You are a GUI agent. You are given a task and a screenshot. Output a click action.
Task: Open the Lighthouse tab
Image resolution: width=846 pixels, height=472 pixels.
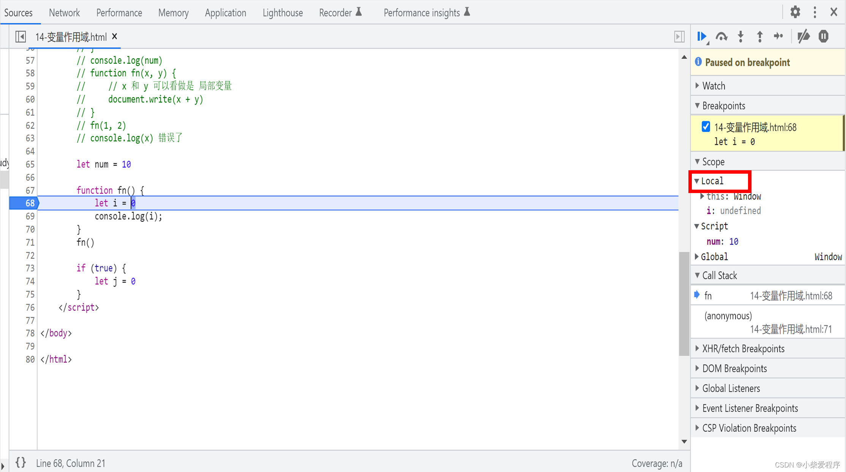click(x=283, y=13)
